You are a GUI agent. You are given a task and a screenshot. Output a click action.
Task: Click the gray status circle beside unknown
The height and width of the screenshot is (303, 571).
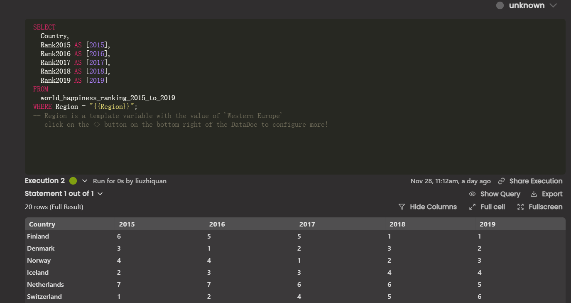500,5
